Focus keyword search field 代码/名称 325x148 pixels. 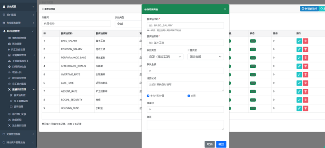[x=76, y=24]
